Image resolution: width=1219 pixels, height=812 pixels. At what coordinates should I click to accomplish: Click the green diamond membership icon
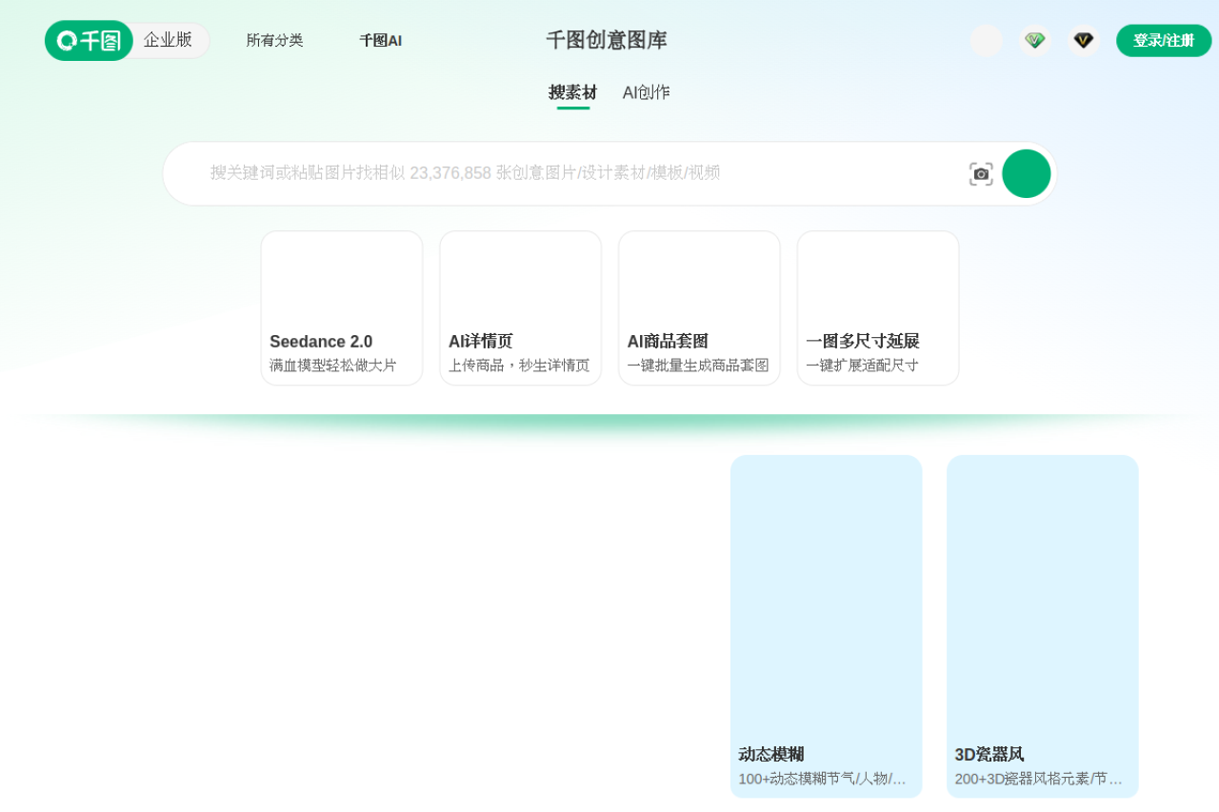click(1035, 40)
